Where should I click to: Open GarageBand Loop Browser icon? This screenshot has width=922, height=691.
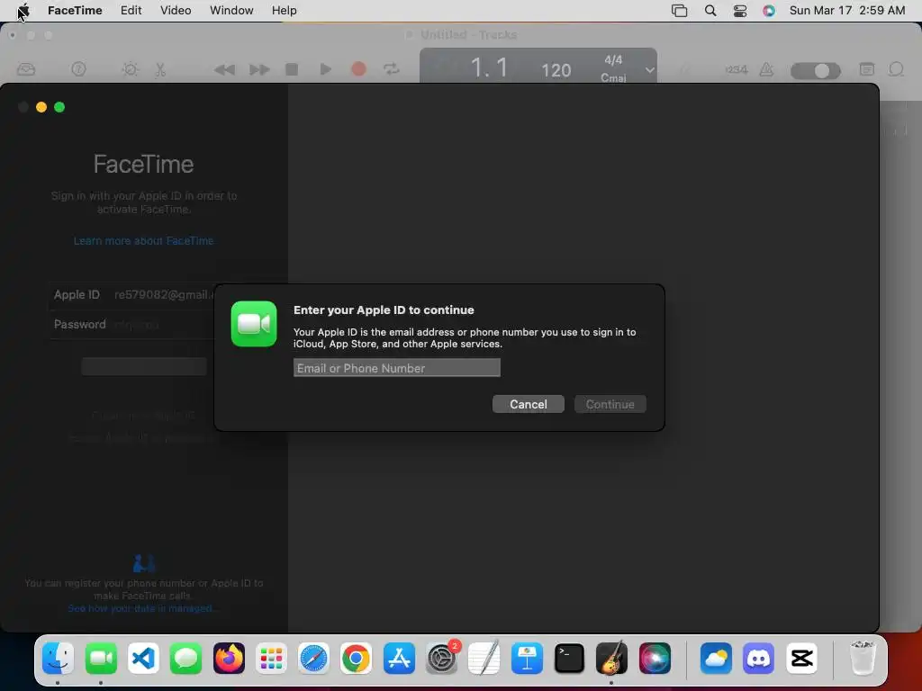tap(896, 69)
